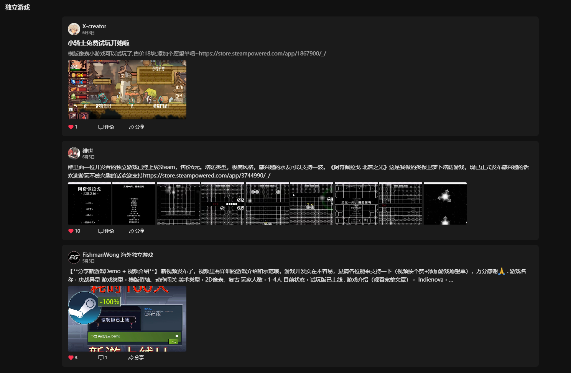Share the 小骑士免费试玩开始啦 post
Viewport: 571px width, 373px height.
137,127
